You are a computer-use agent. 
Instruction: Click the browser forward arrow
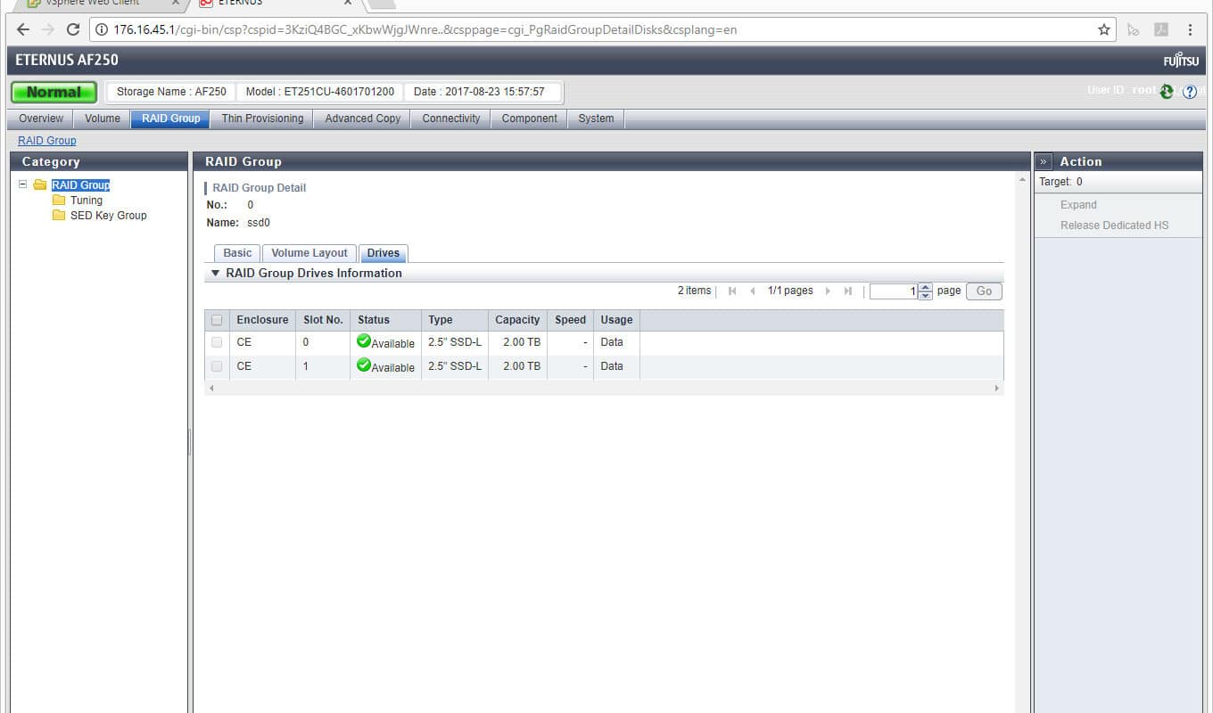click(x=48, y=29)
